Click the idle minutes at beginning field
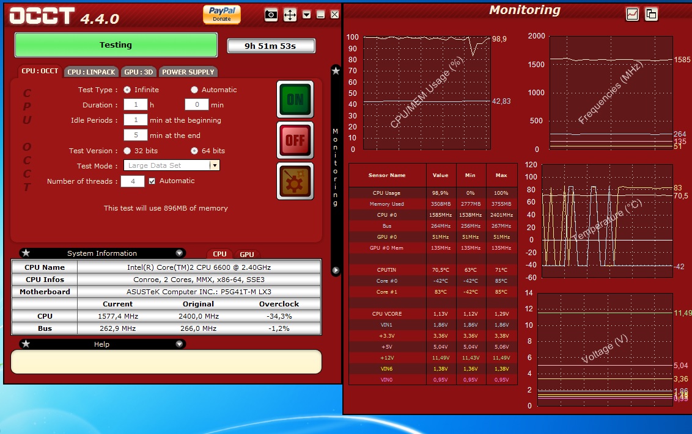Screen dimensions: 692x434 136,120
